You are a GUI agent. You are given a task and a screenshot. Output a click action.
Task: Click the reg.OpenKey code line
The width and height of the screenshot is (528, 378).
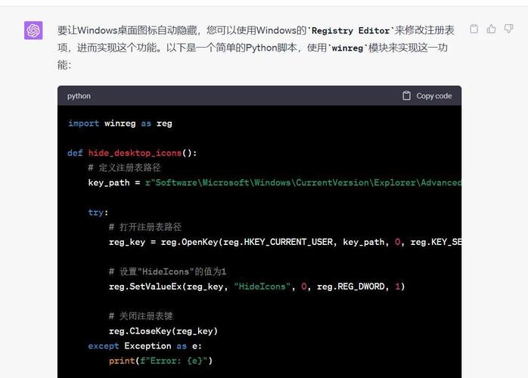(x=285, y=242)
